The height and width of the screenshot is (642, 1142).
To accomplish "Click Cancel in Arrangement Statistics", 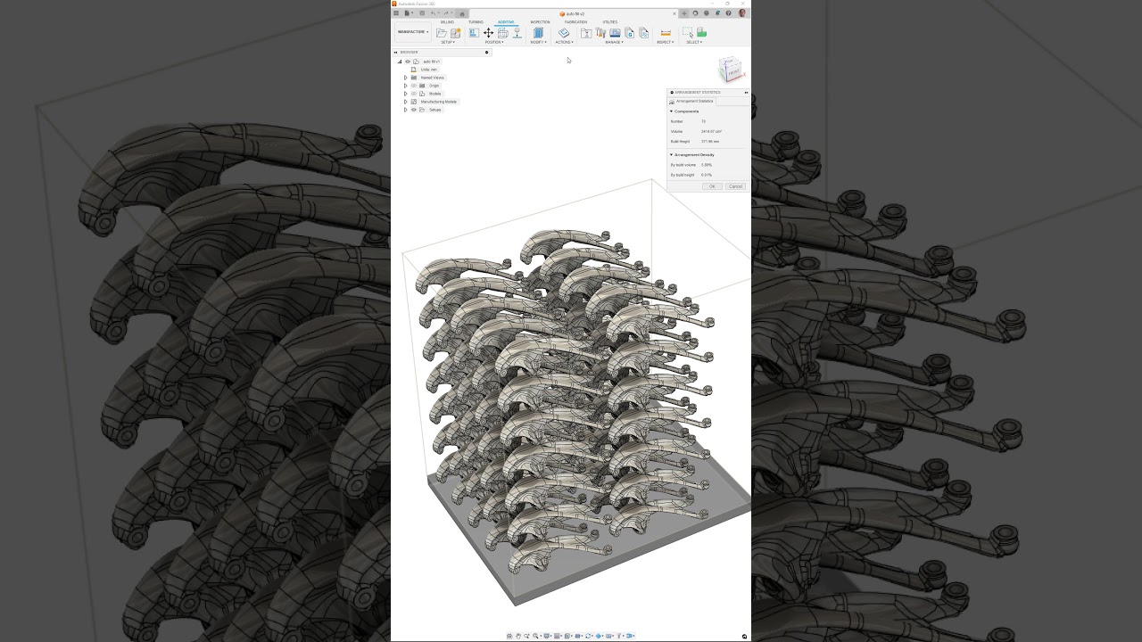I will pyautogui.click(x=735, y=186).
